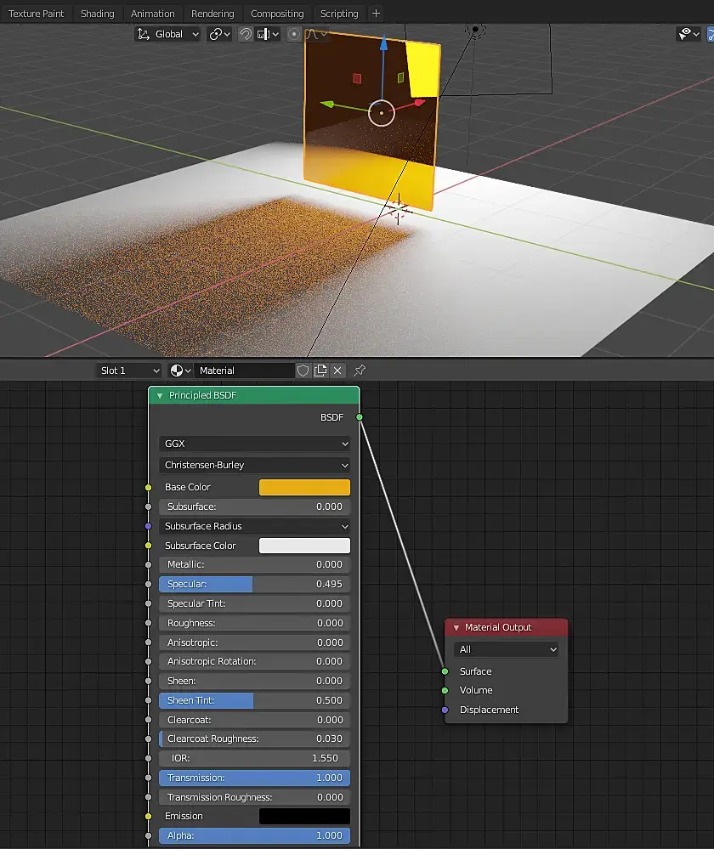Image resolution: width=714 pixels, height=849 pixels.
Task: Open proportional falloff curve dropdown
Action: 315,34
